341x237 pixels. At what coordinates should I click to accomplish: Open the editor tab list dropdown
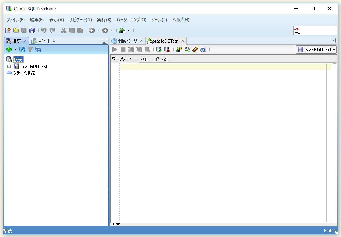tap(333, 40)
